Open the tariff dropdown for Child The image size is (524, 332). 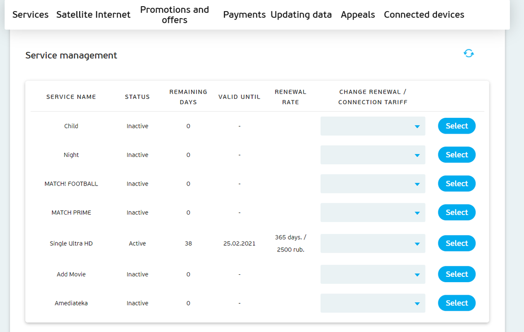coord(373,126)
